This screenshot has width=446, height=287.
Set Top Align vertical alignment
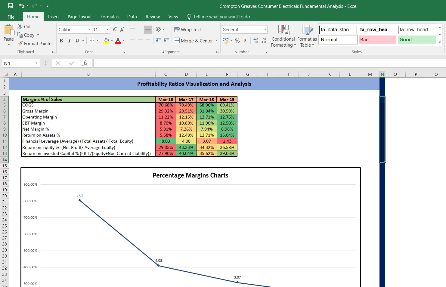(x=132, y=29)
